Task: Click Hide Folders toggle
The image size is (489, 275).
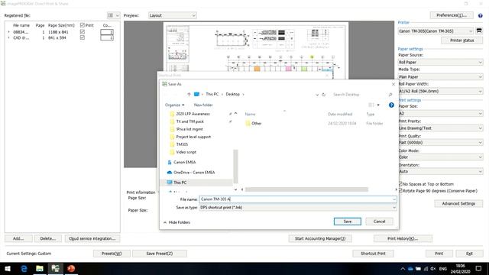Action: tap(176, 222)
